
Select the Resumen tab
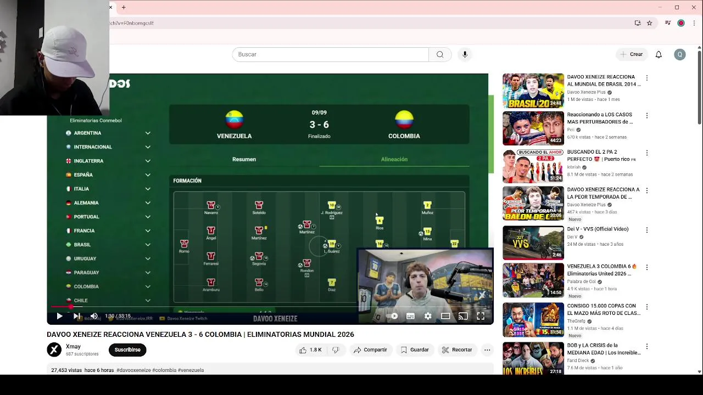[x=244, y=159]
